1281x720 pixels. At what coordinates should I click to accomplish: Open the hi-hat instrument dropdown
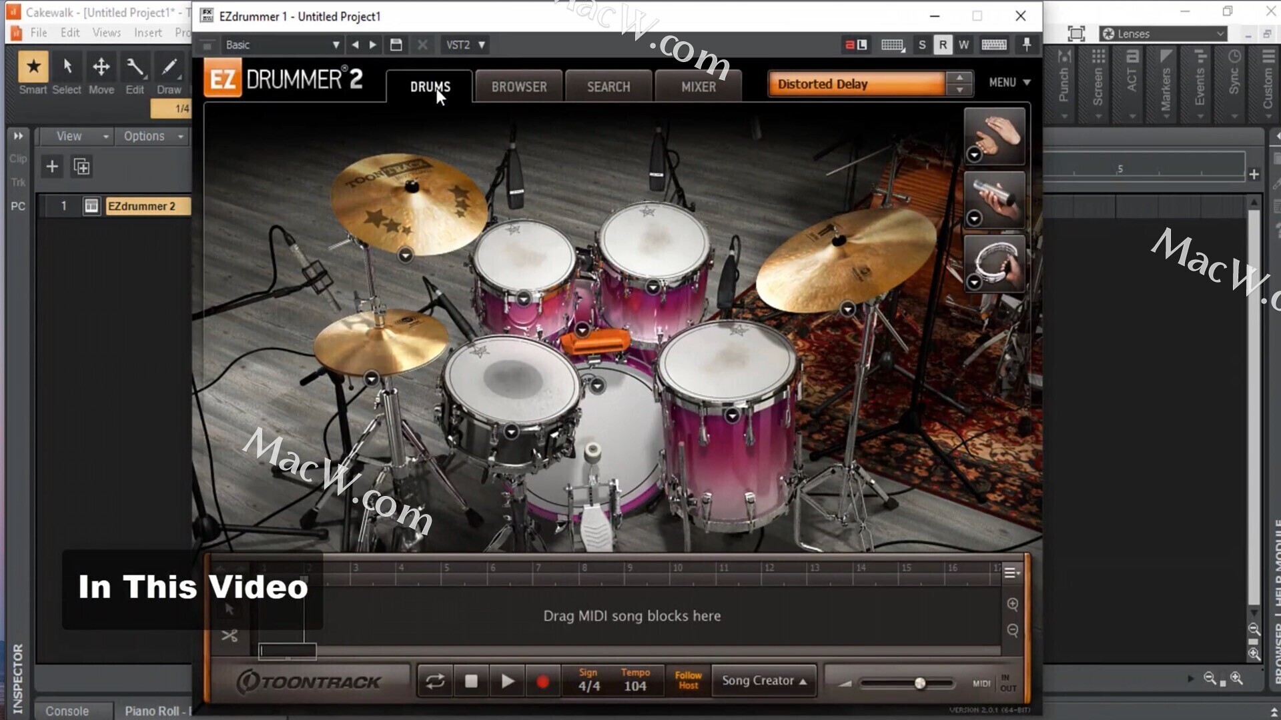tap(372, 379)
